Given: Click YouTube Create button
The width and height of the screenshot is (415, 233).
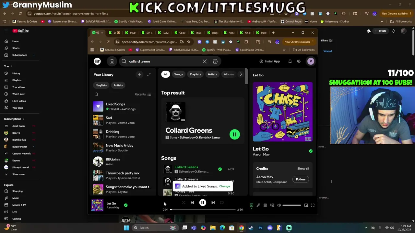Looking at the screenshot, I should pyautogui.click(x=380, y=31).
